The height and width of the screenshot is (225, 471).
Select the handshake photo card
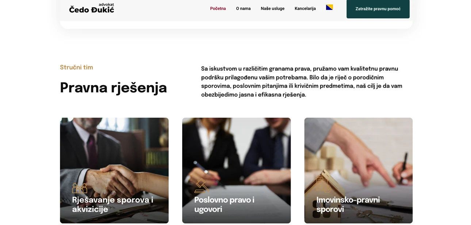tap(114, 170)
